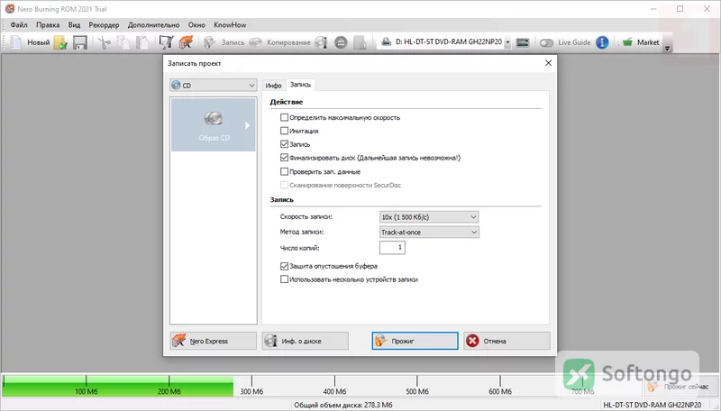Open the Правка menu
This screenshot has height=411, width=721.
pos(48,25)
